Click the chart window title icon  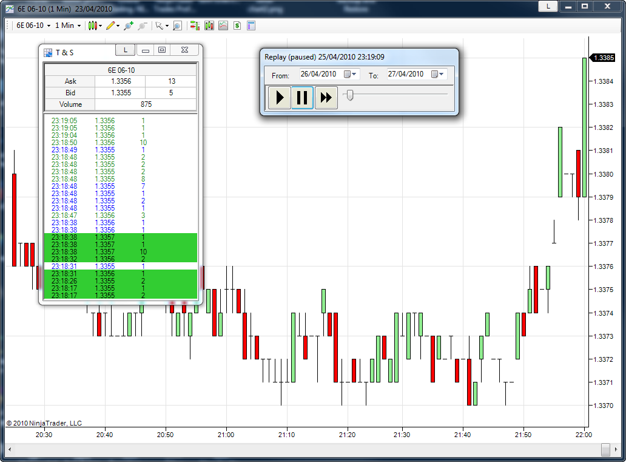pos(10,8)
